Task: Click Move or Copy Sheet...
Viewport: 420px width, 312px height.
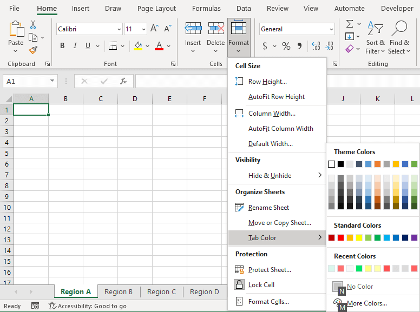Action: tap(277, 223)
